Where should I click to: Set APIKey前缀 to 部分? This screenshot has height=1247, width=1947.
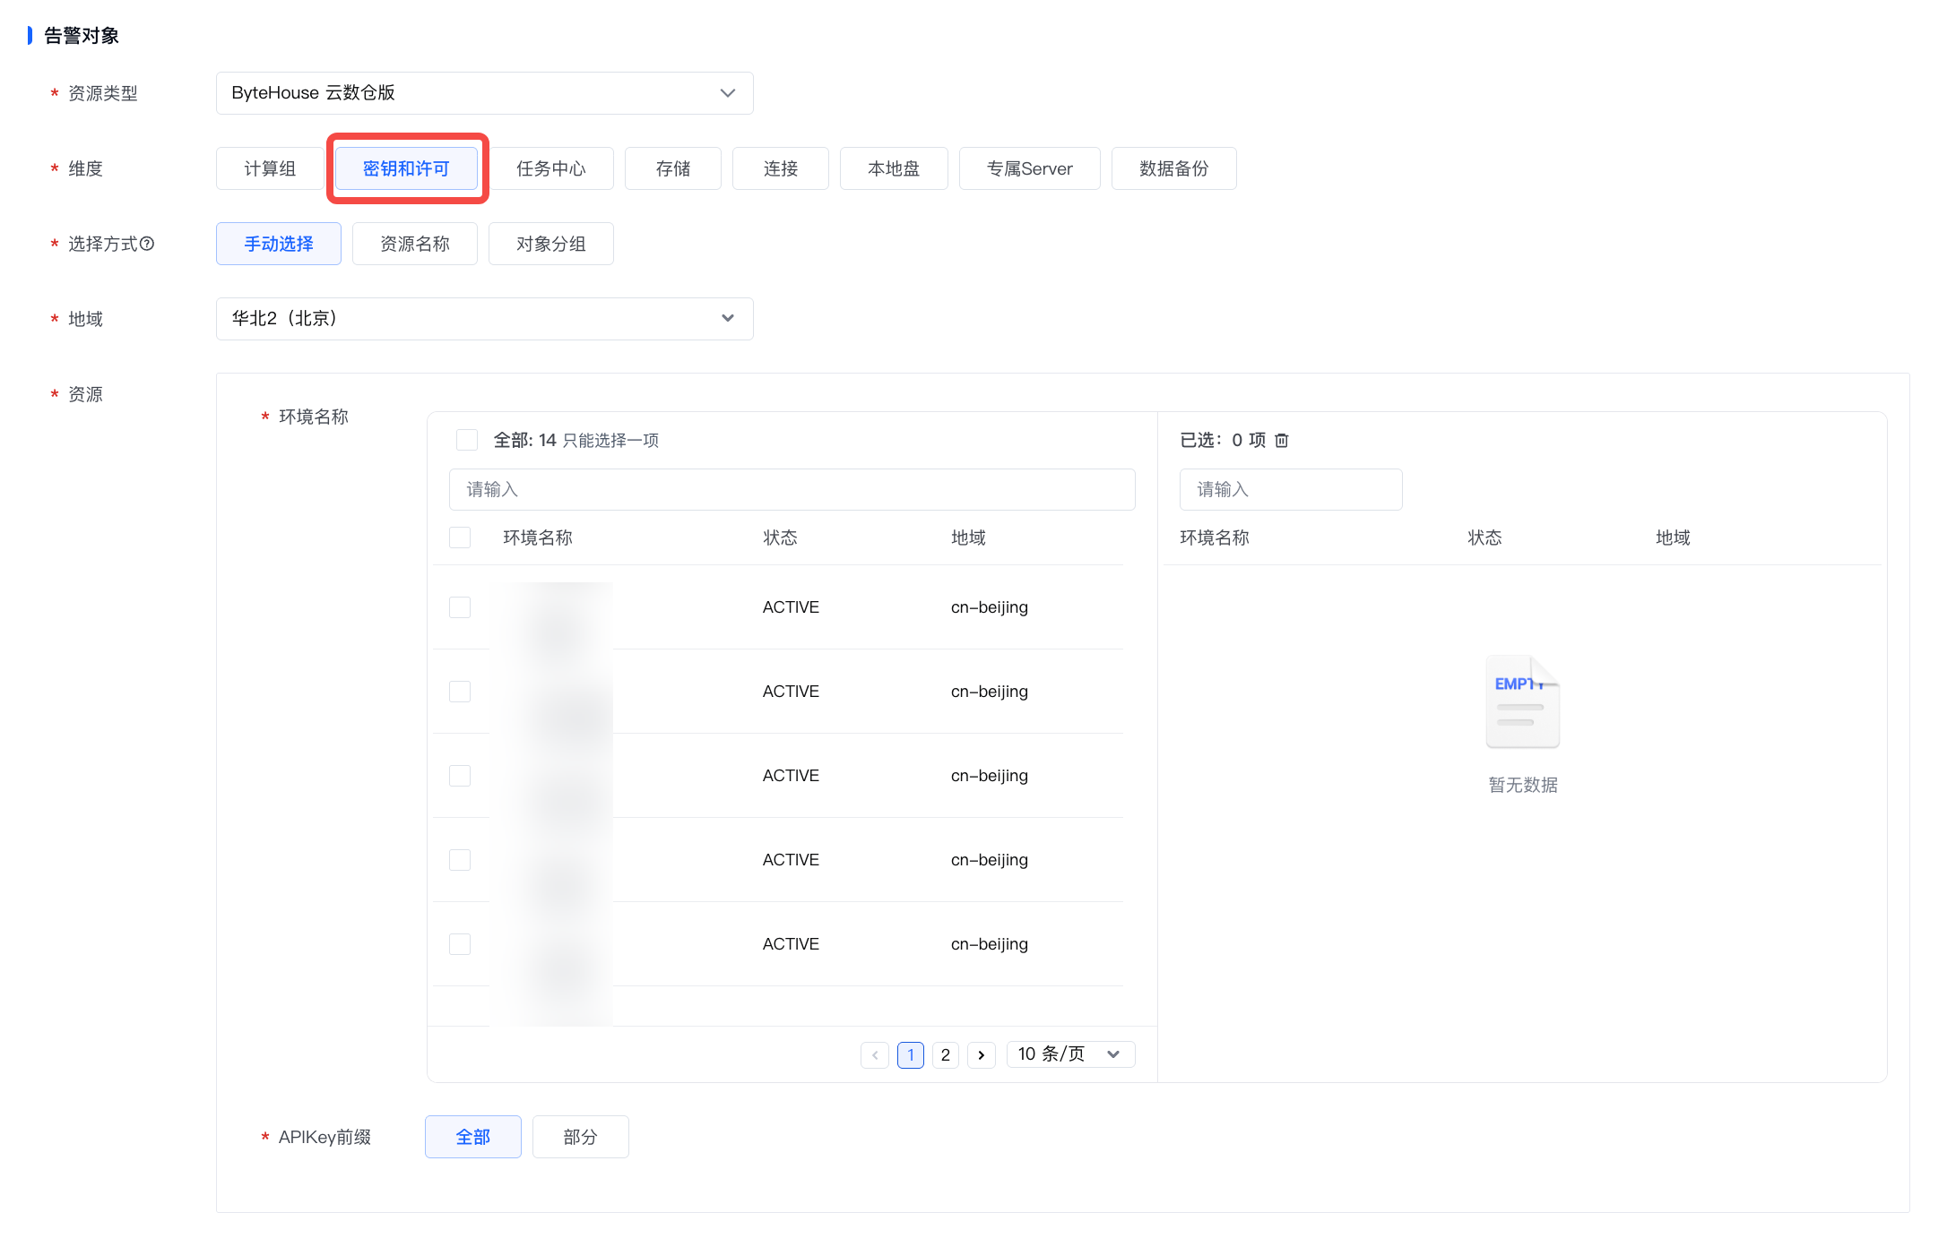pyautogui.click(x=580, y=1137)
